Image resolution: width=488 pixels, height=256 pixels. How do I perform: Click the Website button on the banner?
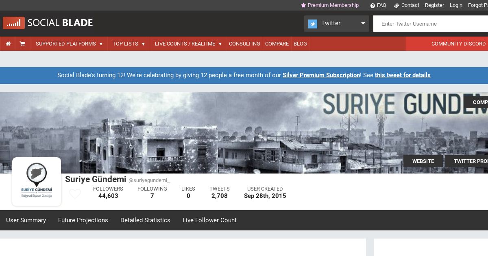(423, 161)
